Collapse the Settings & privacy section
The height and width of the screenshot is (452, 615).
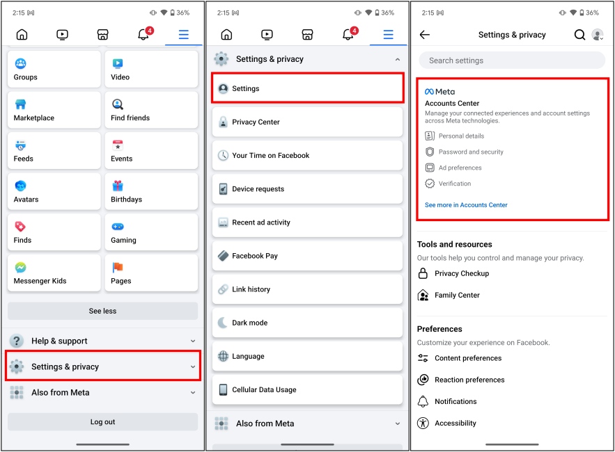tap(398, 59)
